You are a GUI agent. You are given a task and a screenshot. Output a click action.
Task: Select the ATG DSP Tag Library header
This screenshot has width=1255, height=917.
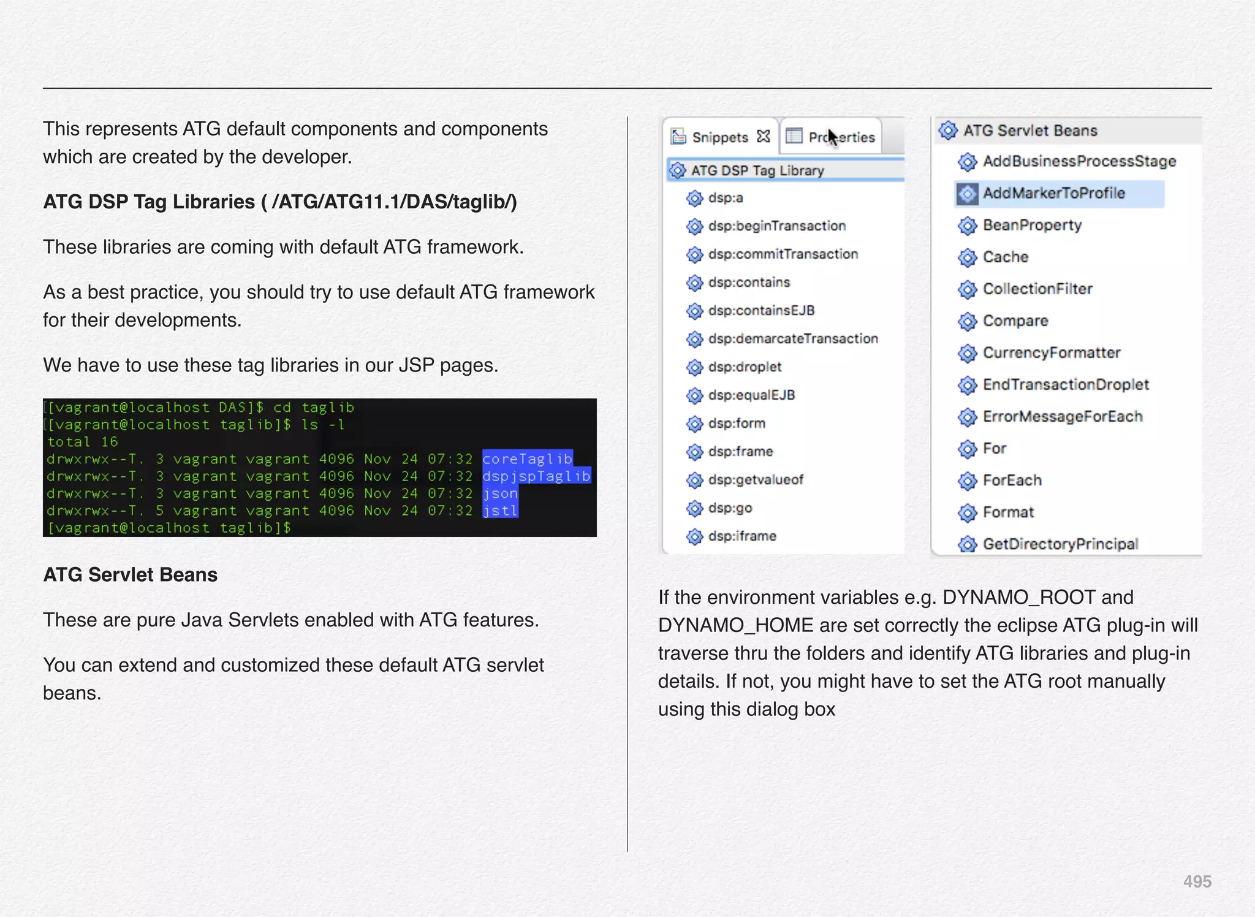coord(786,170)
